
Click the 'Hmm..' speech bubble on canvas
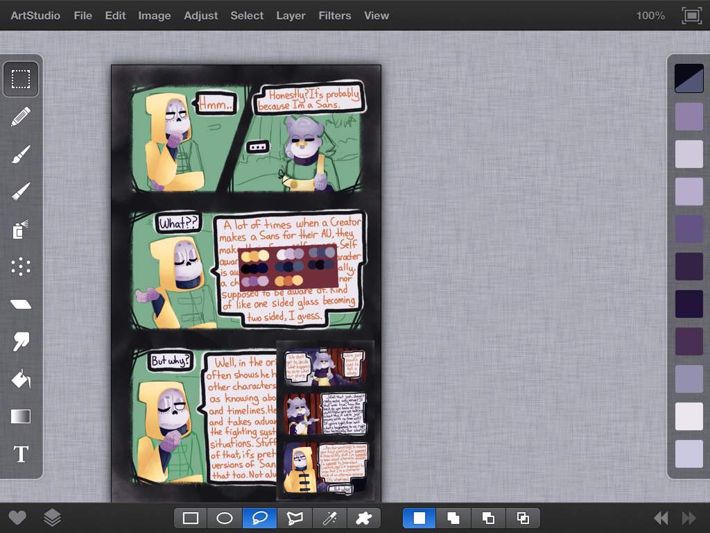216,104
